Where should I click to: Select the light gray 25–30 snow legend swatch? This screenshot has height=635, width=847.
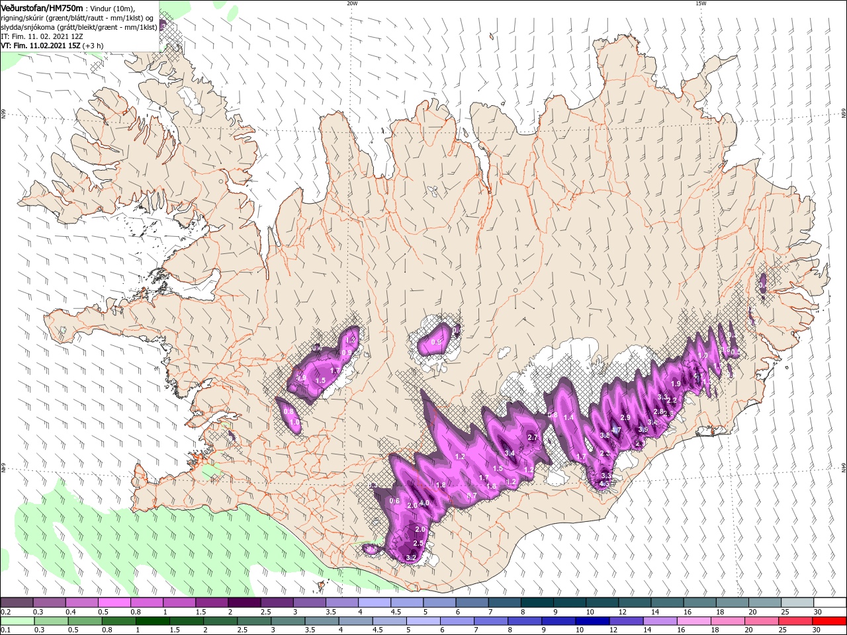pos(797,603)
